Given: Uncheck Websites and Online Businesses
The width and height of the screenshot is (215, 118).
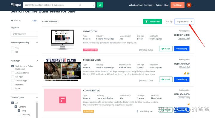Looking at the screenshot, I should click(x=13, y=66).
